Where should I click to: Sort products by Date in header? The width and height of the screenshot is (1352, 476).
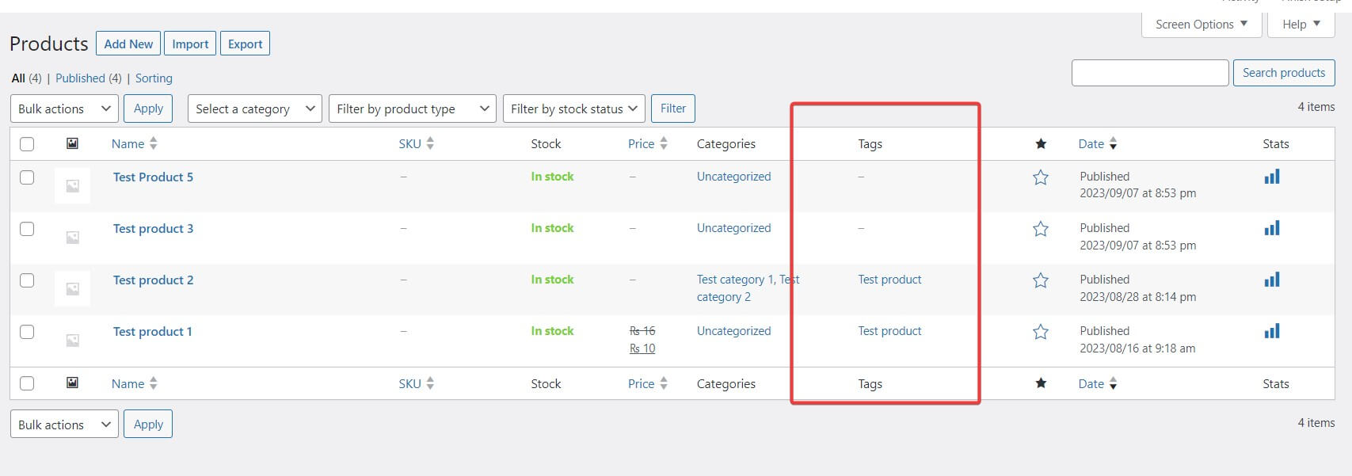1098,143
